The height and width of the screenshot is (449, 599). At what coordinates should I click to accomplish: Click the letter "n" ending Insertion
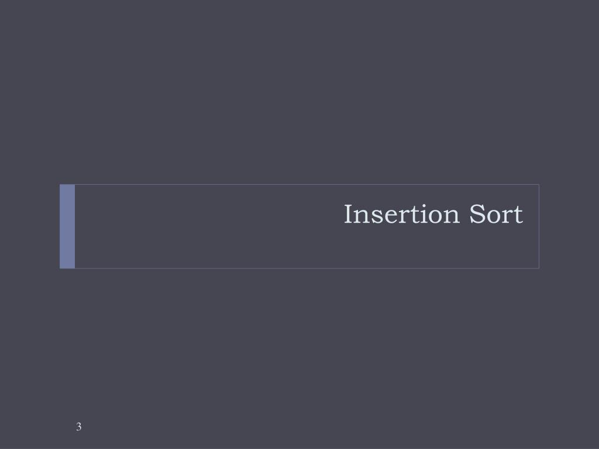pyautogui.click(x=452, y=216)
